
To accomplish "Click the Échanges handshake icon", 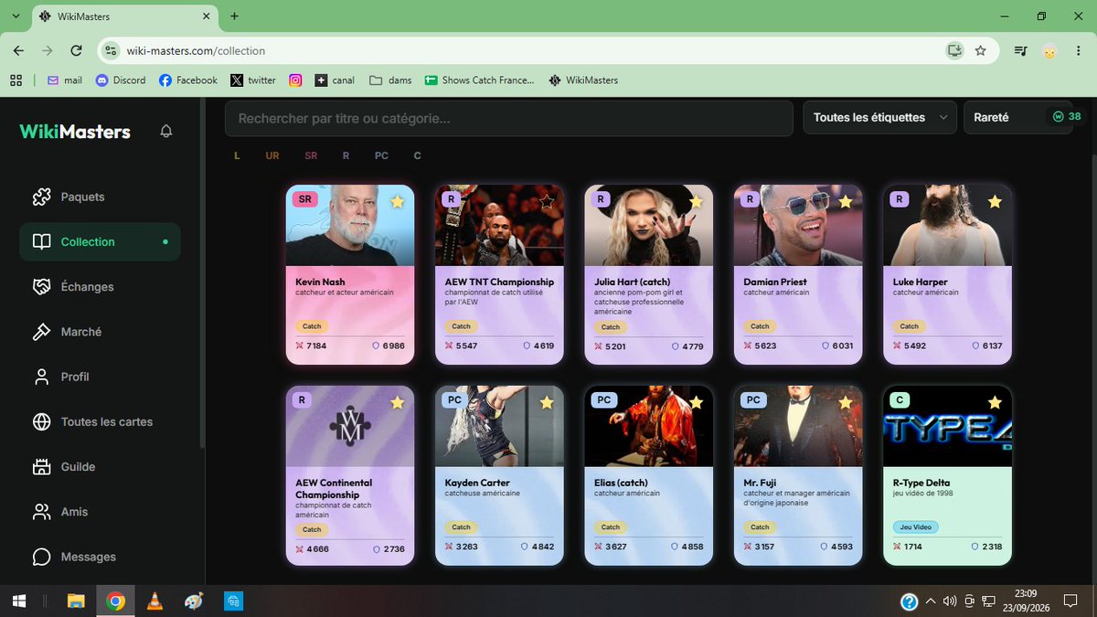I will coord(41,286).
